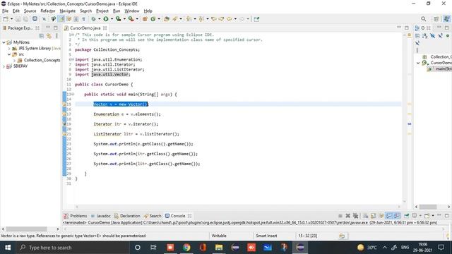
Task: Click the Last Edit Location icon
Action: 213,19
